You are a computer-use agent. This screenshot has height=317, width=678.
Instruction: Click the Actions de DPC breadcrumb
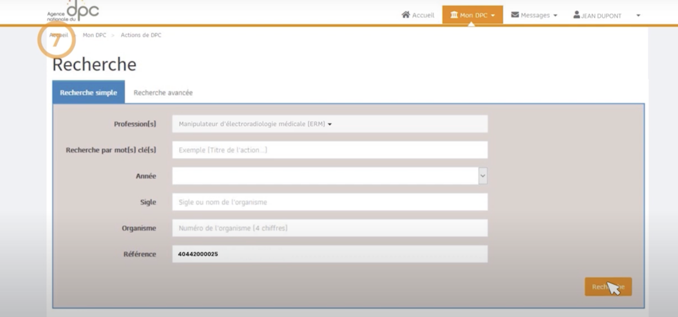141,35
